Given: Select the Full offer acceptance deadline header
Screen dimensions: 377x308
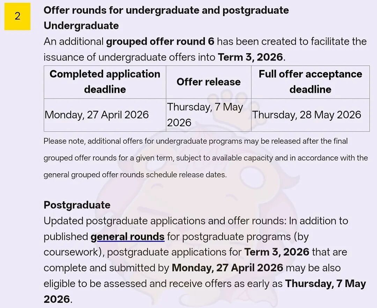Looking at the screenshot, I should (x=310, y=82).
